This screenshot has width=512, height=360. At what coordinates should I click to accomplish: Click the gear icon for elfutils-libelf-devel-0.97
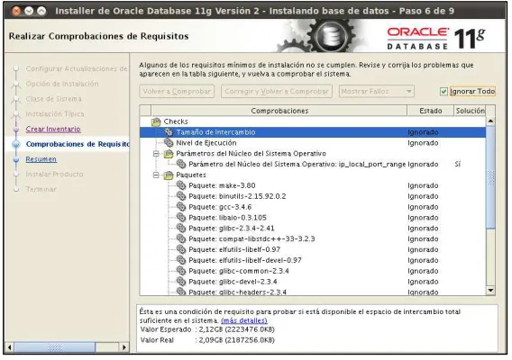[181, 260]
